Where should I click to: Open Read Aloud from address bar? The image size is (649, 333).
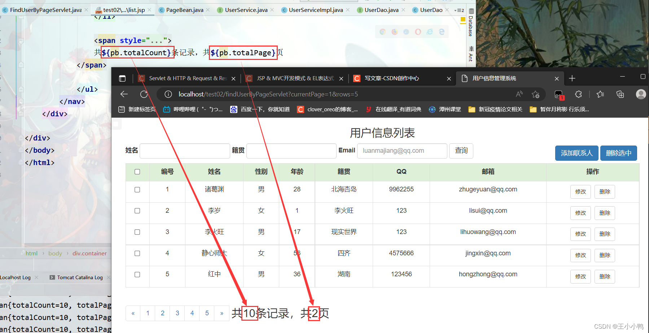pyautogui.click(x=519, y=94)
